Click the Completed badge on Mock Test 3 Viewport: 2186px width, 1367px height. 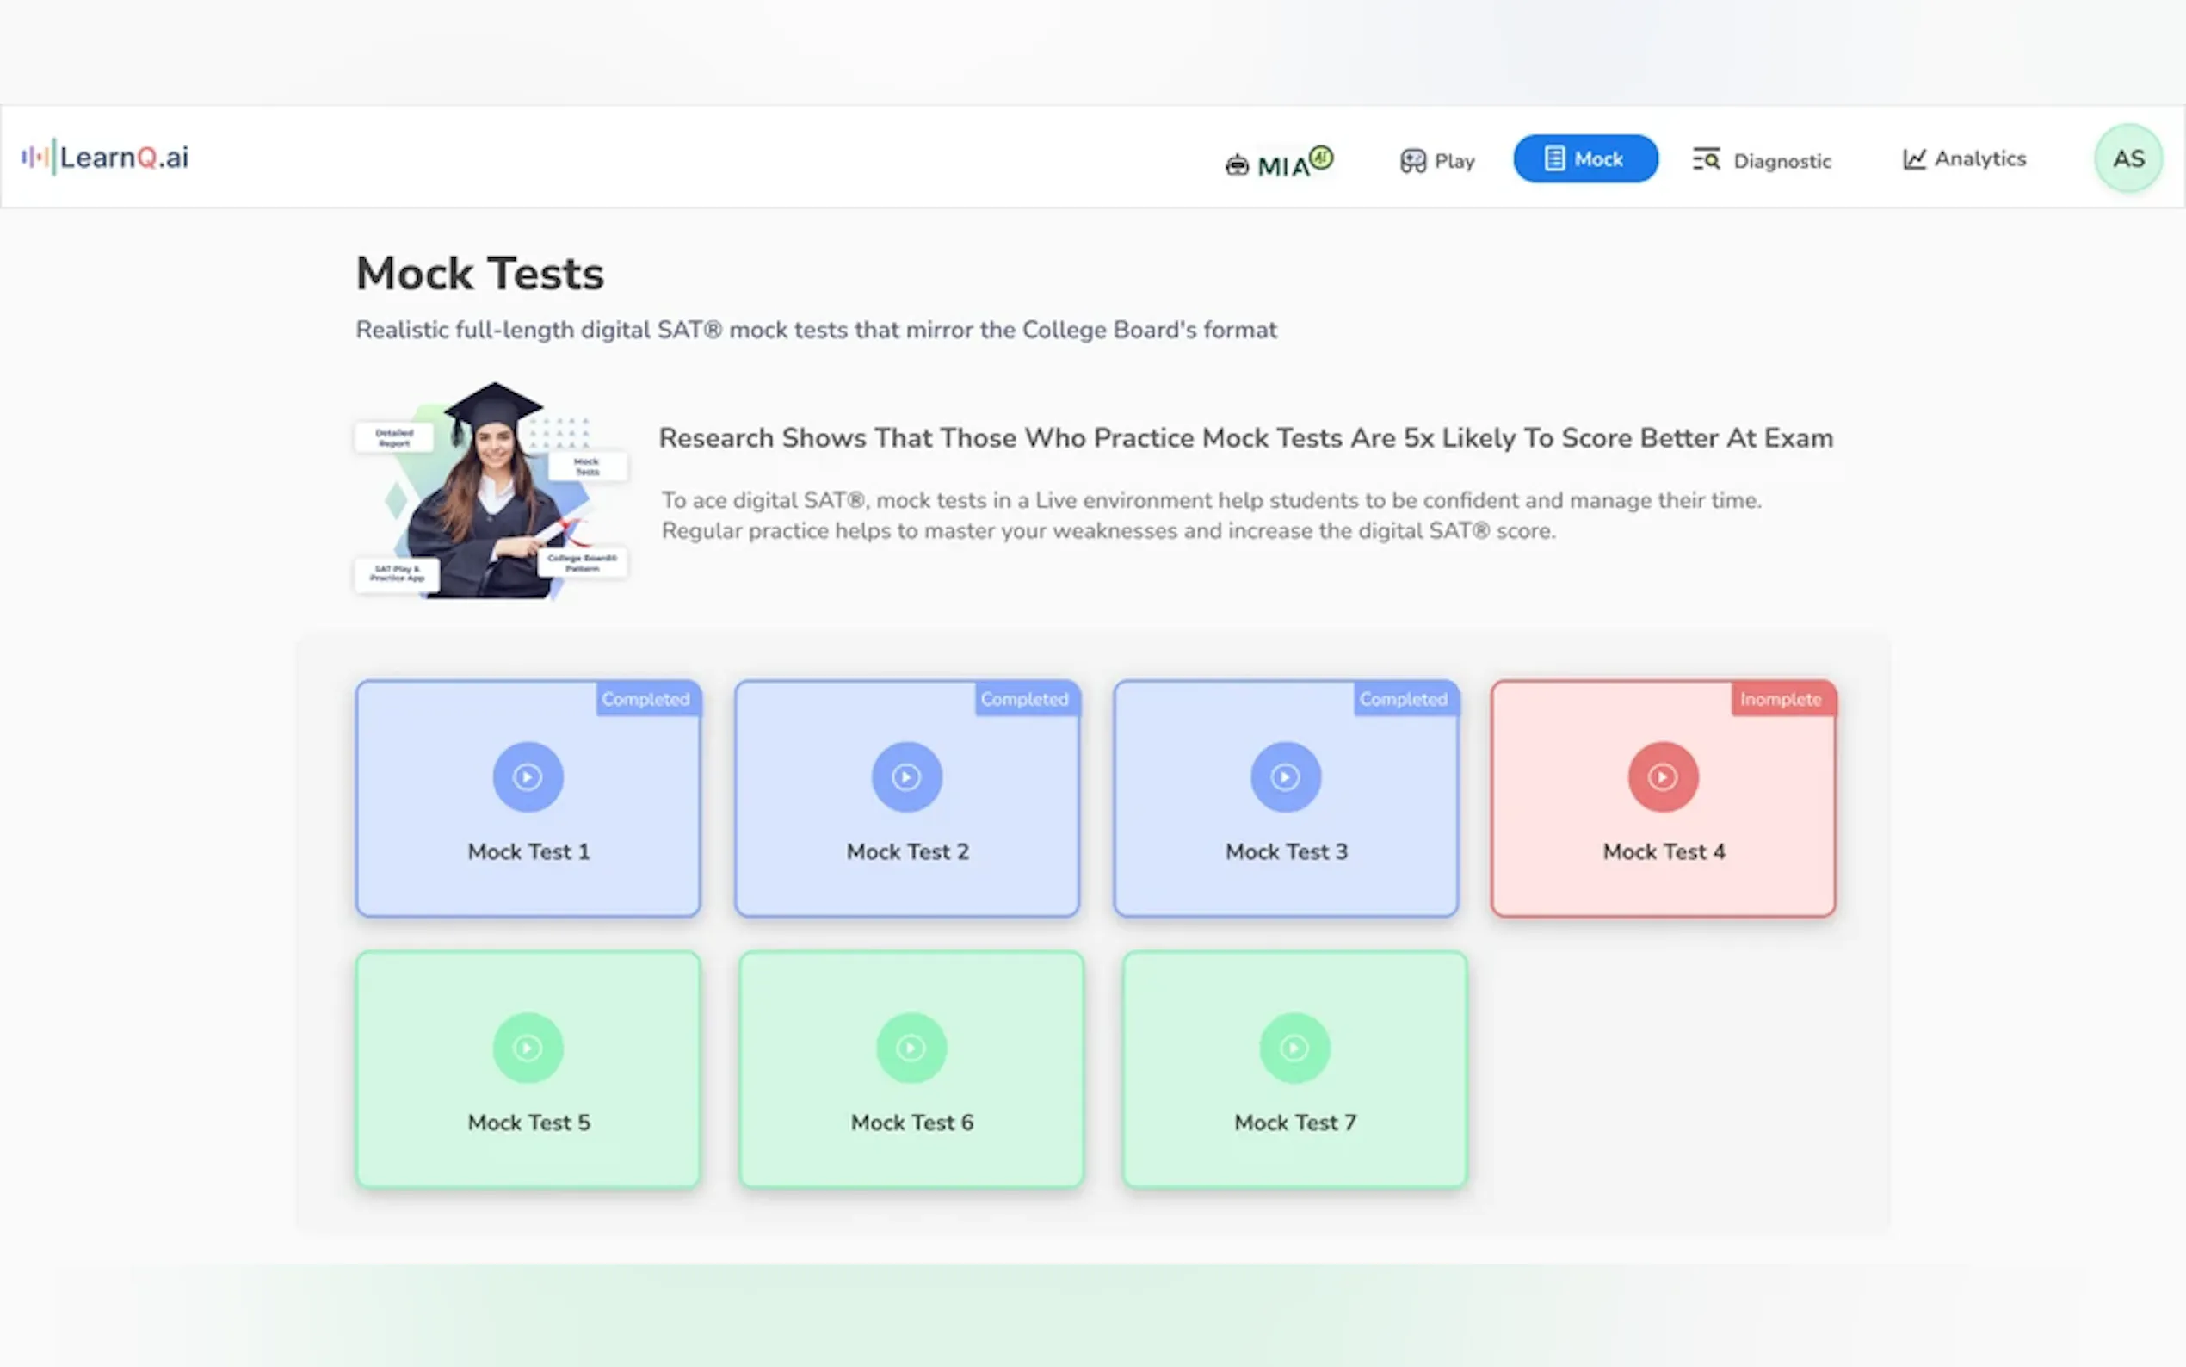click(x=1403, y=699)
